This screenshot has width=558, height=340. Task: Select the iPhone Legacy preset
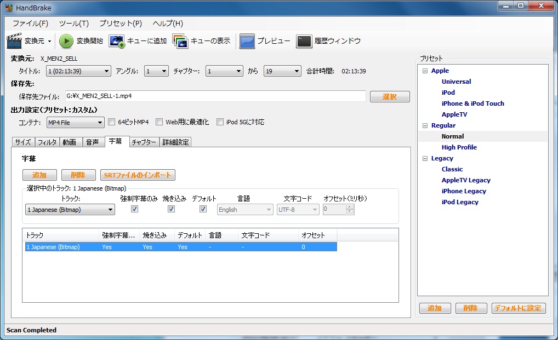464,191
